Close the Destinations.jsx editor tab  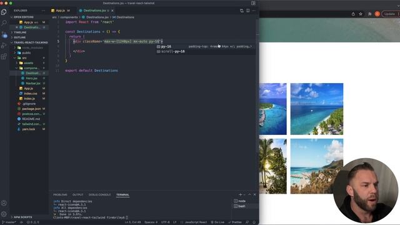coord(112,11)
